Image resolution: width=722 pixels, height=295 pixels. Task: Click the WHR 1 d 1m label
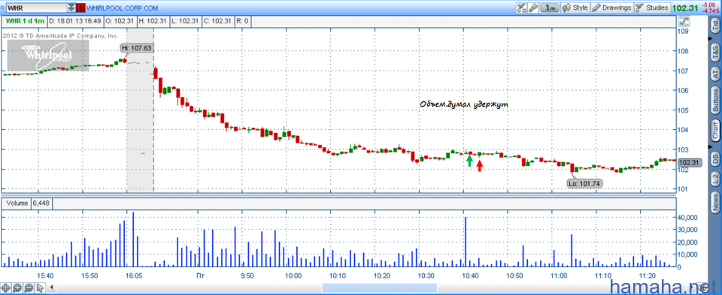(x=25, y=21)
